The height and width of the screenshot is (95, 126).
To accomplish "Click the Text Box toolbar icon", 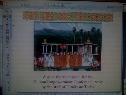I will coord(45,5).
